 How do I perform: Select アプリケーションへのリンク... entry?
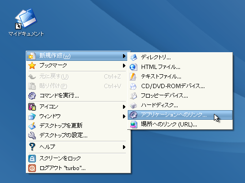point(180,115)
